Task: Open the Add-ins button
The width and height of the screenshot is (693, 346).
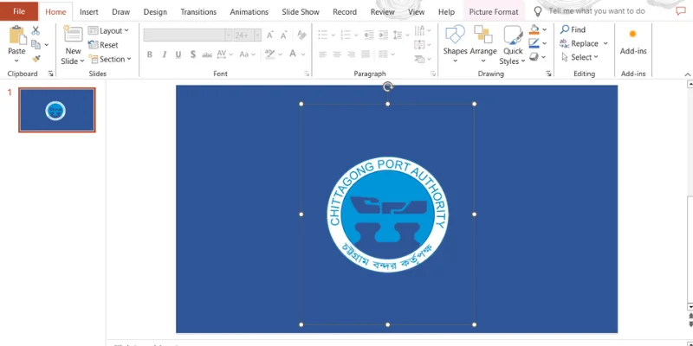Action: pyautogui.click(x=633, y=42)
